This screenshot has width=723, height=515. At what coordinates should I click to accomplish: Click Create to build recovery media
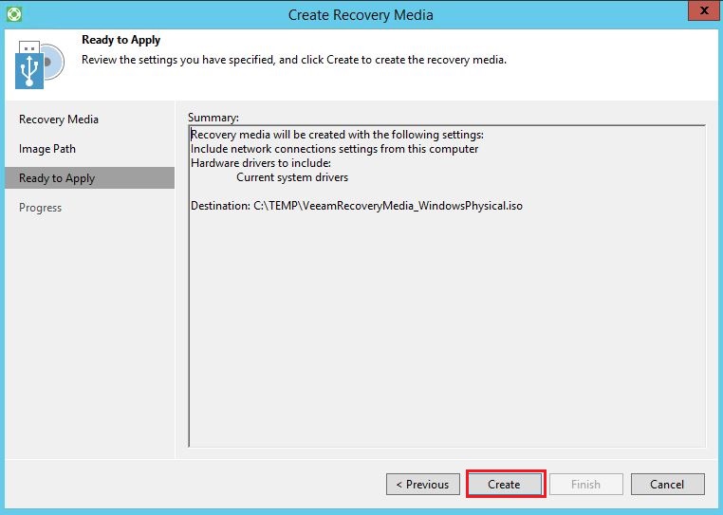505,484
